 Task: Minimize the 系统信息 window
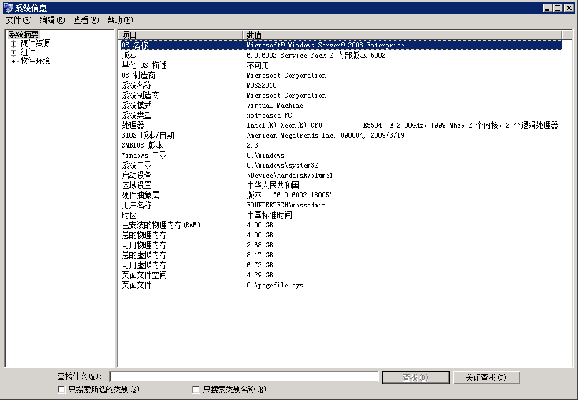(548, 7)
